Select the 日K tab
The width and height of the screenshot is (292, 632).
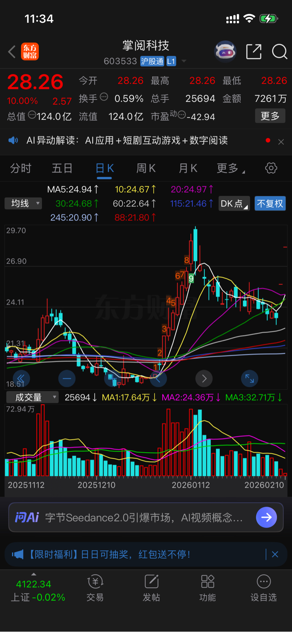(105, 168)
